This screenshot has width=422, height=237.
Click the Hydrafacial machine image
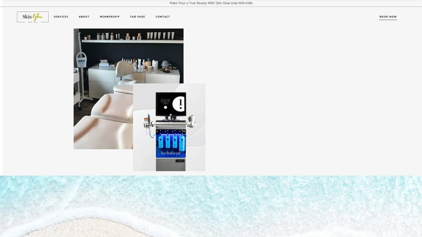click(x=170, y=127)
